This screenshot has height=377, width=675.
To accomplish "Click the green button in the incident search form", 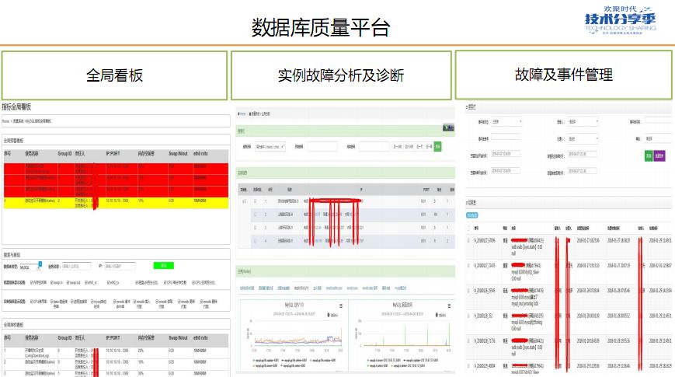I will (649, 155).
